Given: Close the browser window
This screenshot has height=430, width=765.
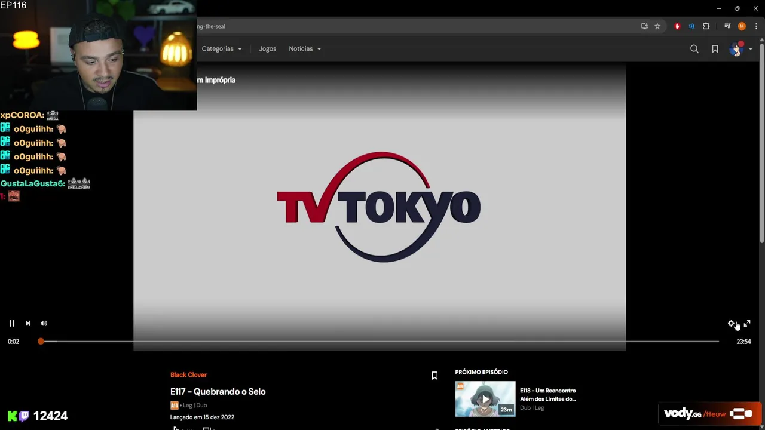Looking at the screenshot, I should (x=755, y=8).
